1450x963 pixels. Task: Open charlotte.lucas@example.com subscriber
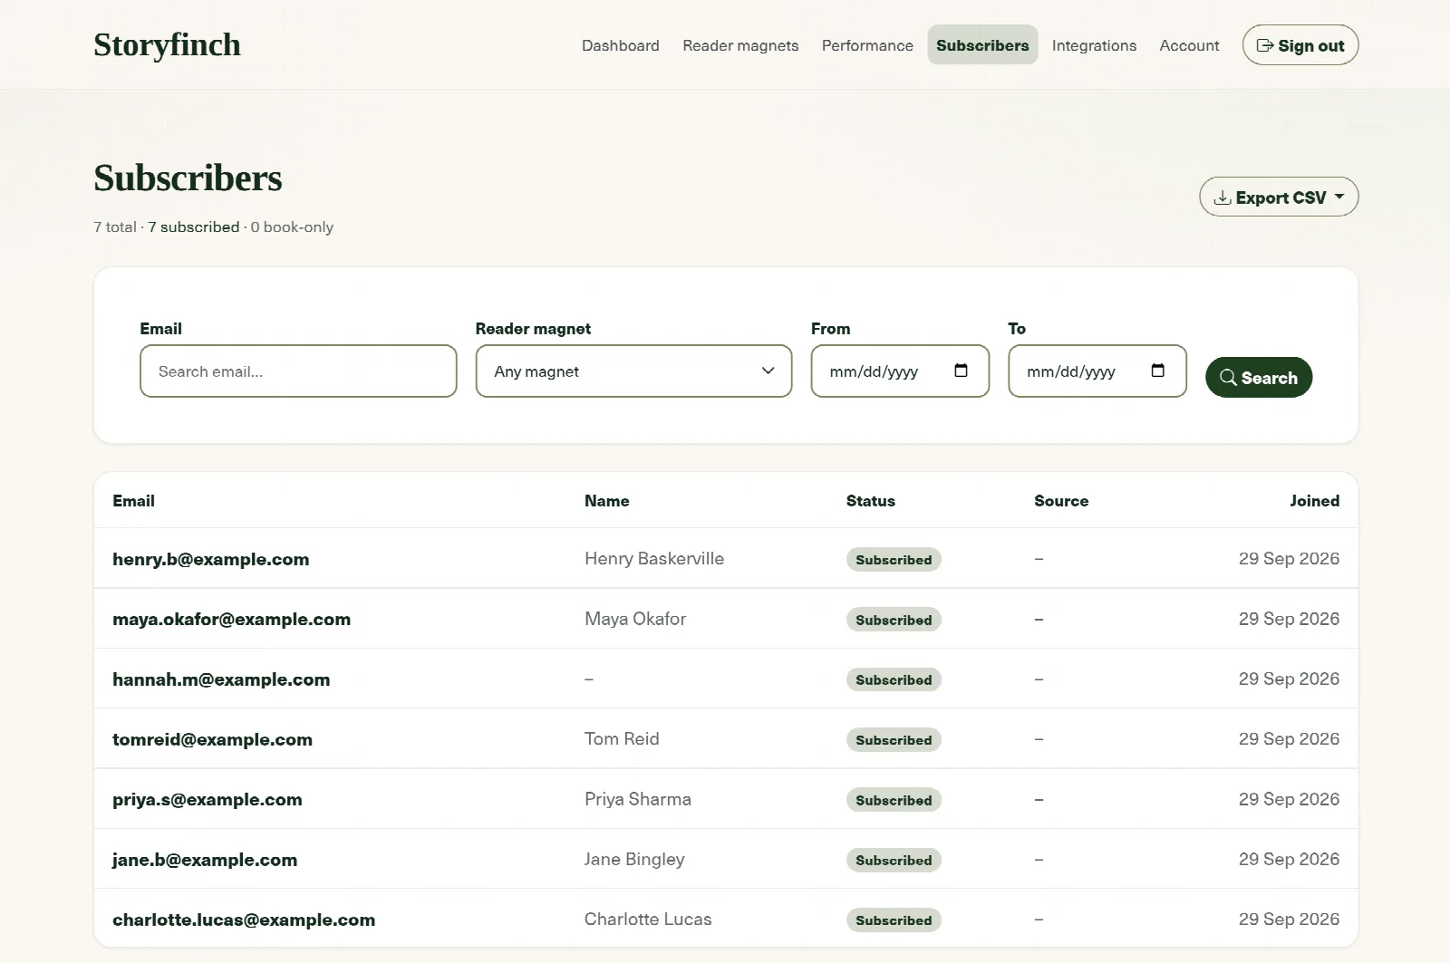[x=244, y=920]
